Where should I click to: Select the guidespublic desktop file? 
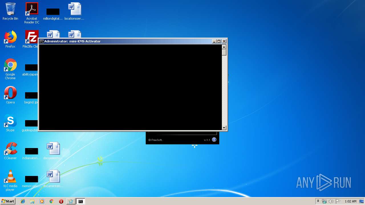[30, 126]
